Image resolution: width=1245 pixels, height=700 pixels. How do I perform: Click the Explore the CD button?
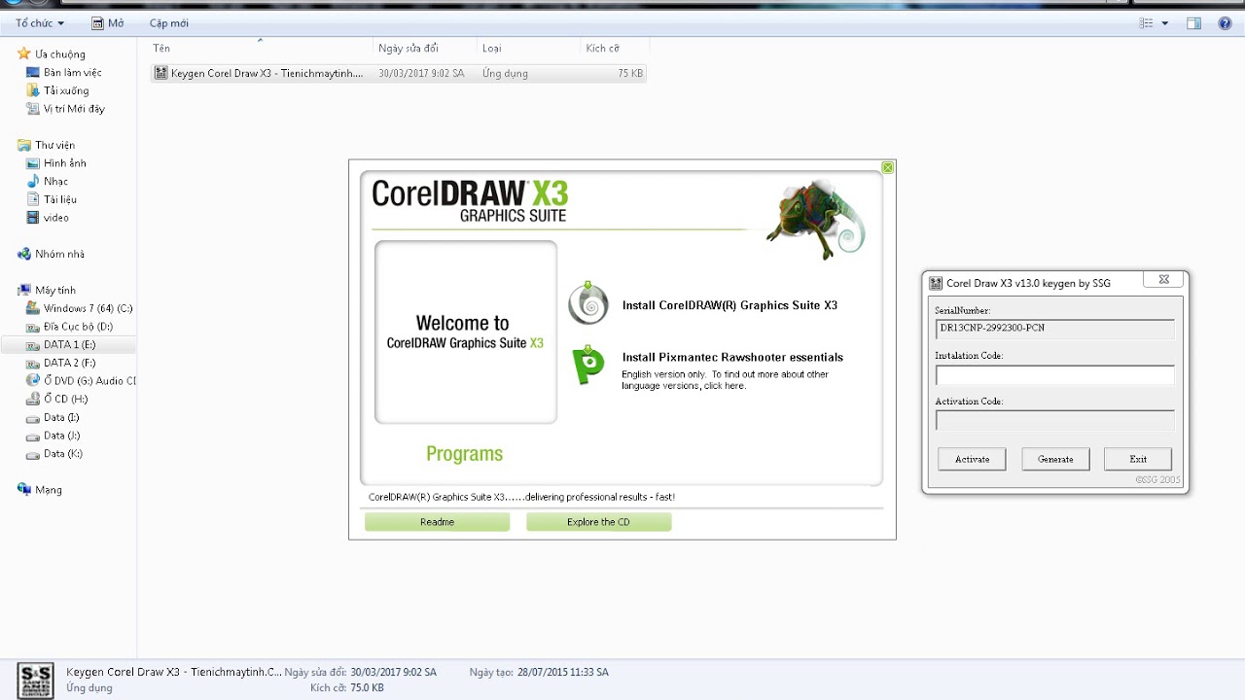tap(598, 522)
